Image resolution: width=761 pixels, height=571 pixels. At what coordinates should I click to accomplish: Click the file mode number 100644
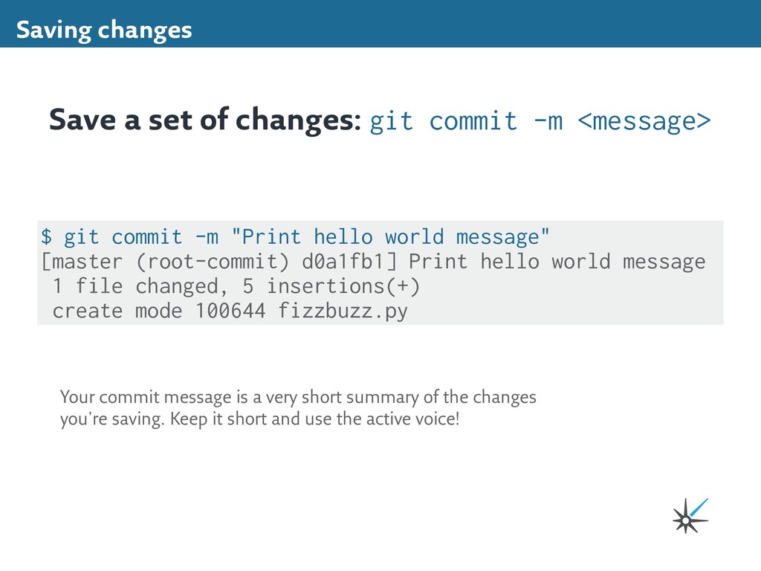click(230, 311)
